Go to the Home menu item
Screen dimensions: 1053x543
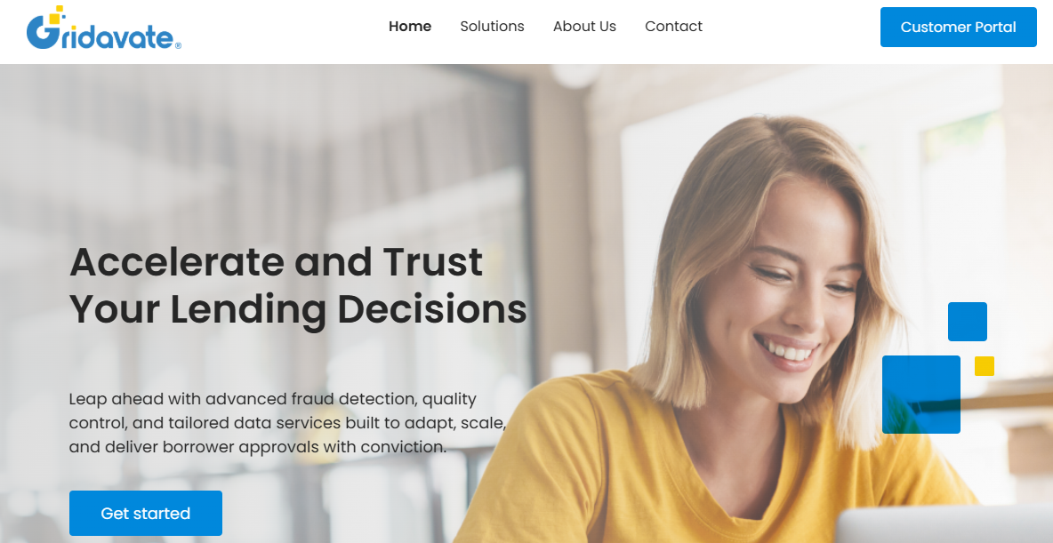(410, 27)
